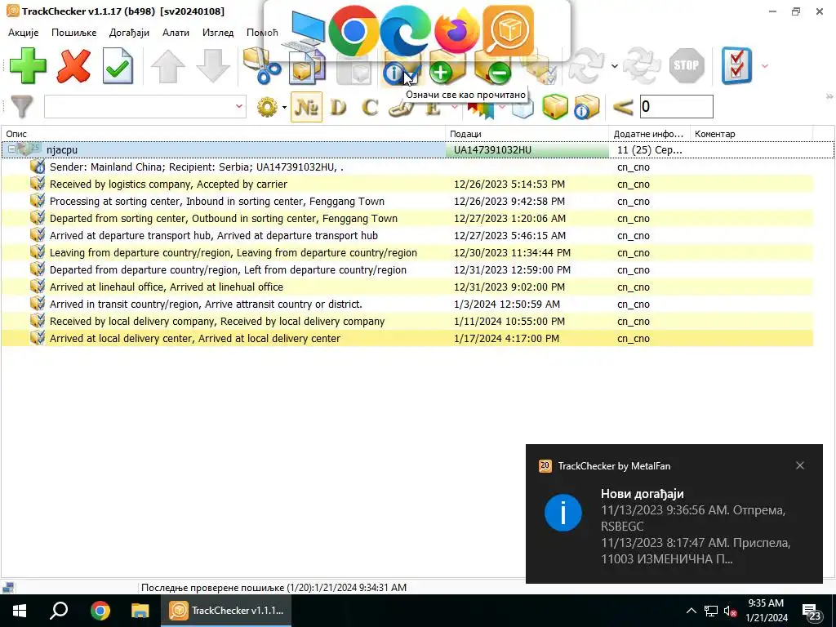836x627 pixels.
Task: Click the green plus add shipment icon
Action: tap(28, 65)
